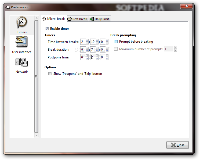
Task: Increase Time between breaks minutes
Action: click(x=97, y=40)
